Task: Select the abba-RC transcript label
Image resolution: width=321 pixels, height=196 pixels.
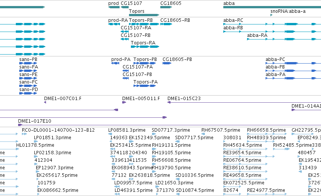Action: point(233,20)
